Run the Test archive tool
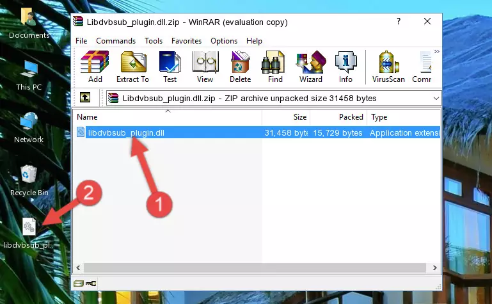The image size is (492, 304). click(170, 67)
